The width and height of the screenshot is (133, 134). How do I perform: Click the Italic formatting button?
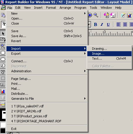coord(102,24)
